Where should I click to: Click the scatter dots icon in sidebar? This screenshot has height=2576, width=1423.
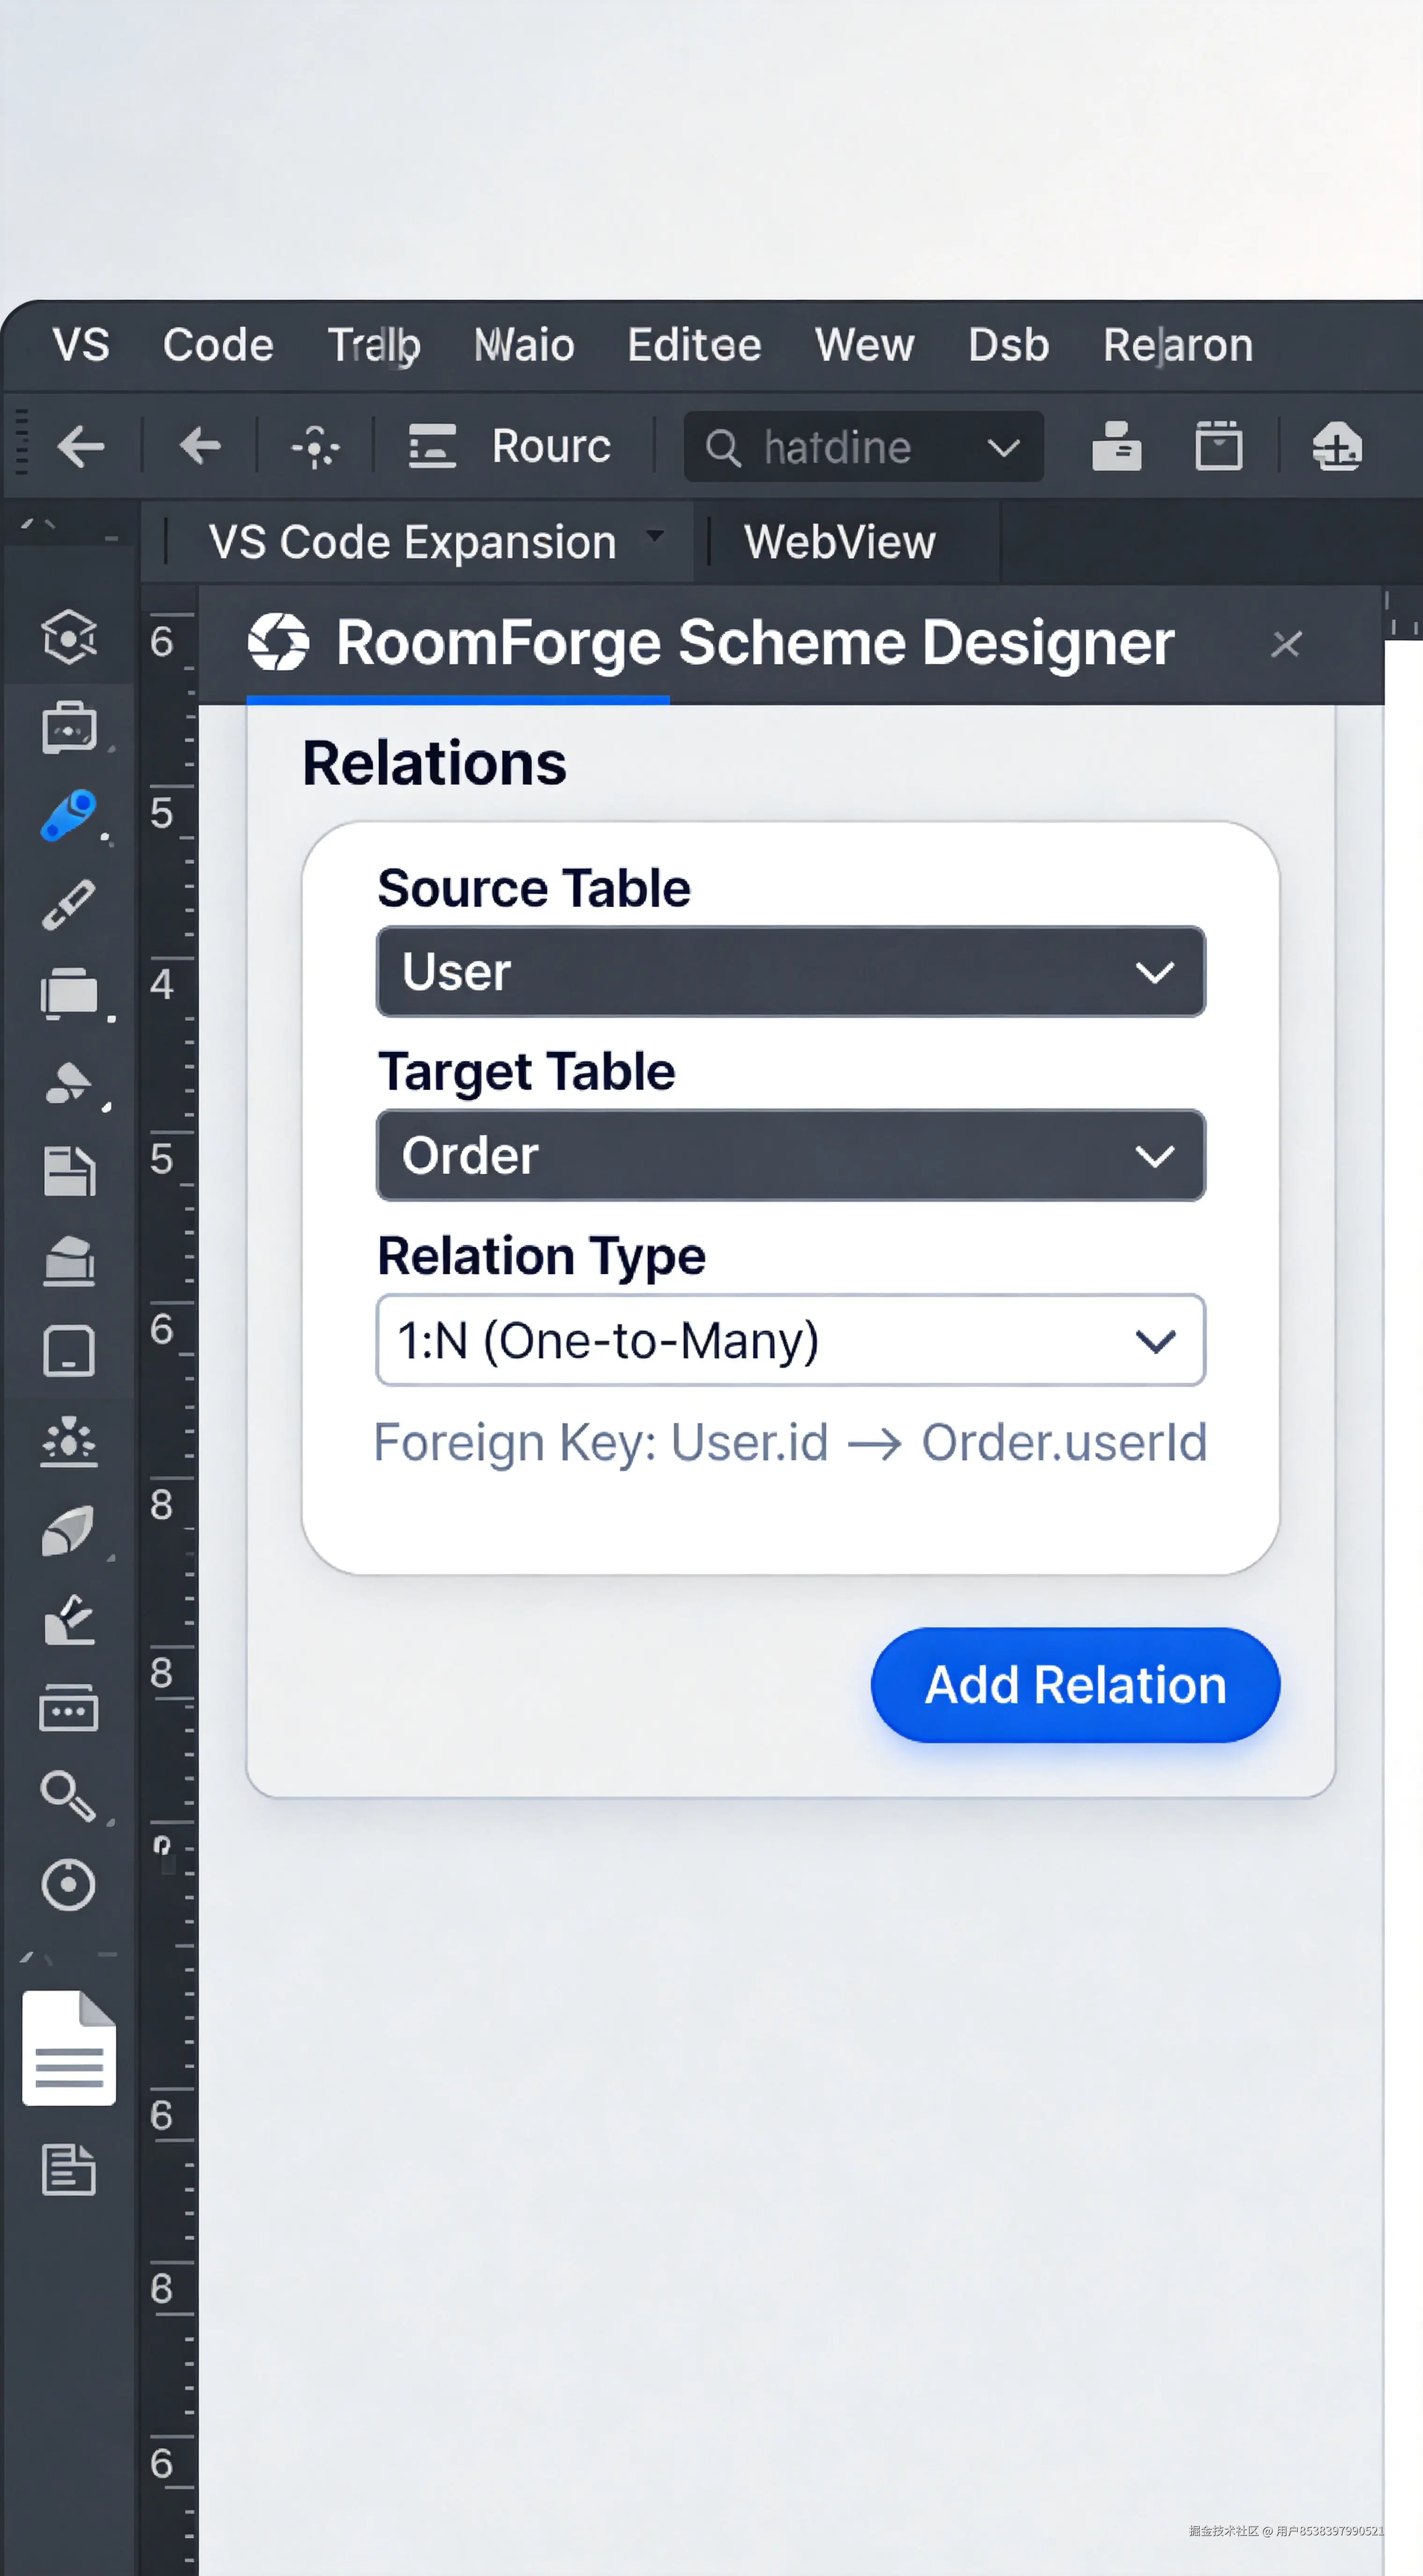click(x=69, y=1441)
